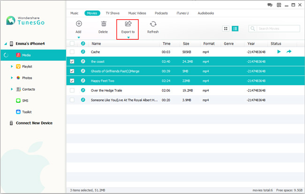The height and width of the screenshot is (194, 305).
Task: Sort by the Name column header
Action: pyautogui.click(x=96, y=44)
